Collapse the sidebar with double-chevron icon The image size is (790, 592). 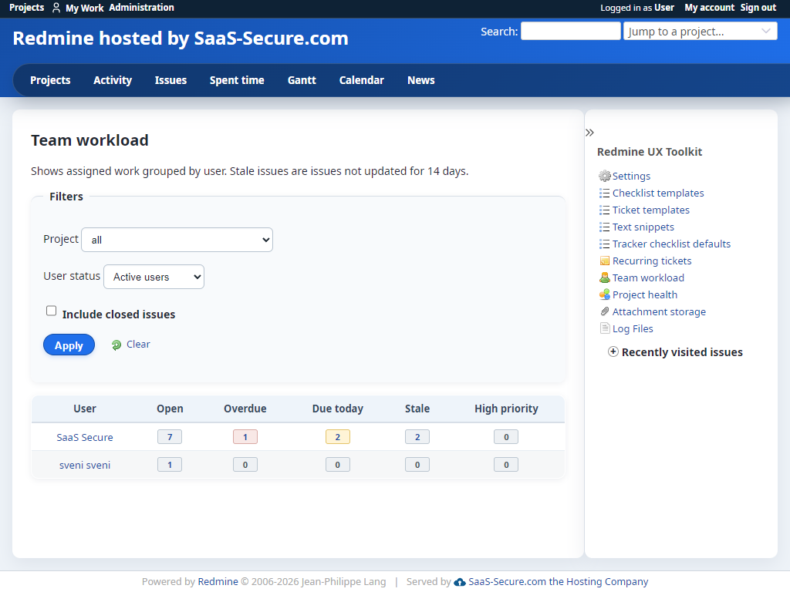click(590, 133)
